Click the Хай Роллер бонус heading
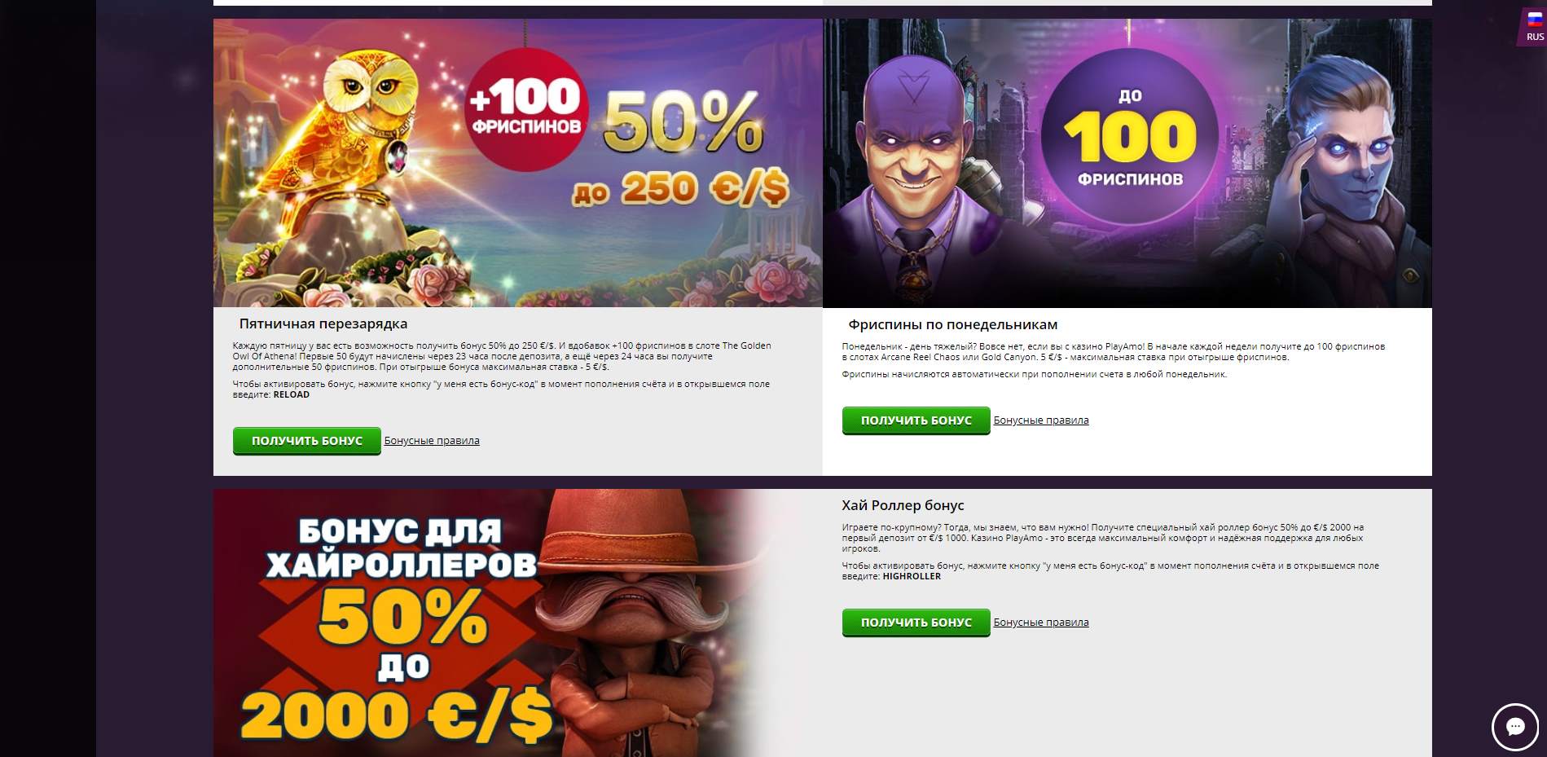The height and width of the screenshot is (757, 1547). click(903, 505)
